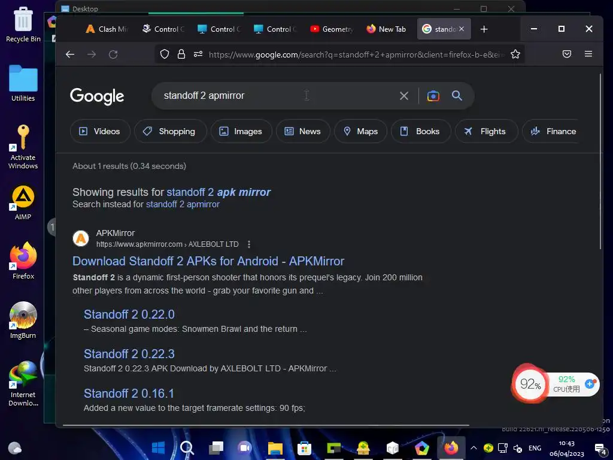Close the standoff Google tab
Image resolution: width=613 pixels, height=460 pixels.
(462, 29)
